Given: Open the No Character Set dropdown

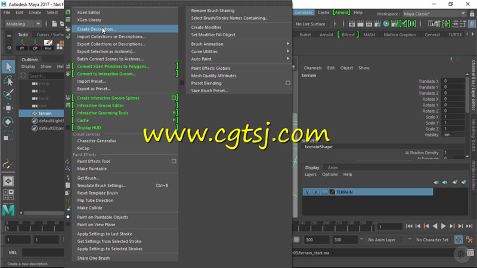Looking at the screenshot, I should [x=432, y=240].
